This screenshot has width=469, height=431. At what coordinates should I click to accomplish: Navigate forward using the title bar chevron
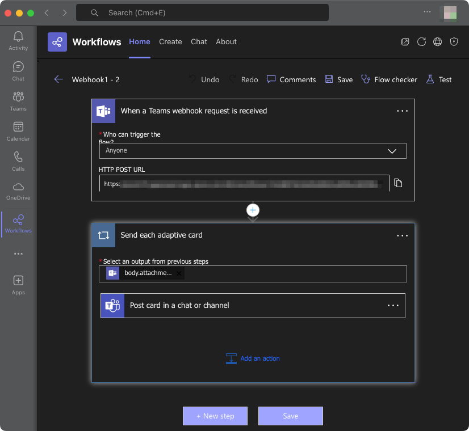[x=65, y=12]
